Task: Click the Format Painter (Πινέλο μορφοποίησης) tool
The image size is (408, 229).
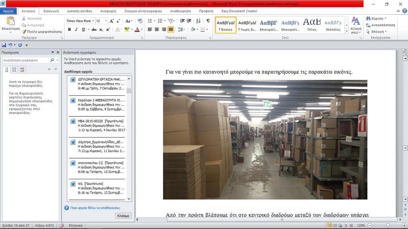Action: pyautogui.click(x=42, y=31)
